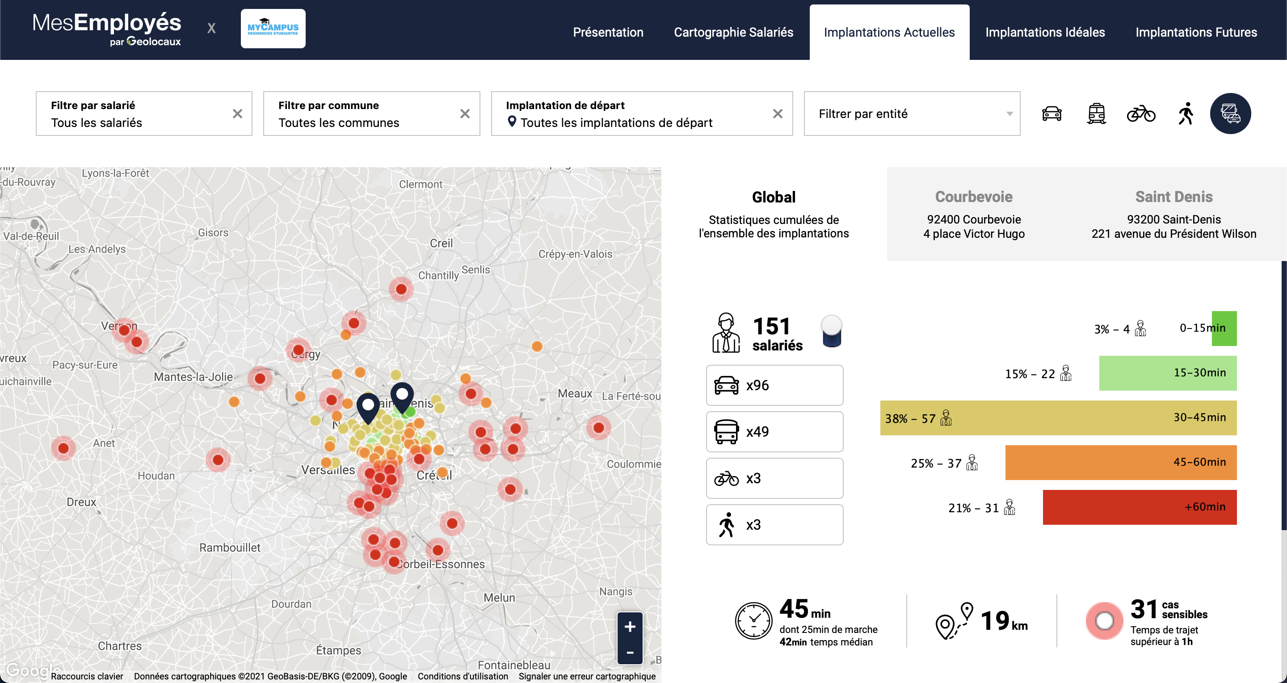Viewport: 1287px width, 683px height.
Task: Click the red +60min bar
Action: (1139, 507)
